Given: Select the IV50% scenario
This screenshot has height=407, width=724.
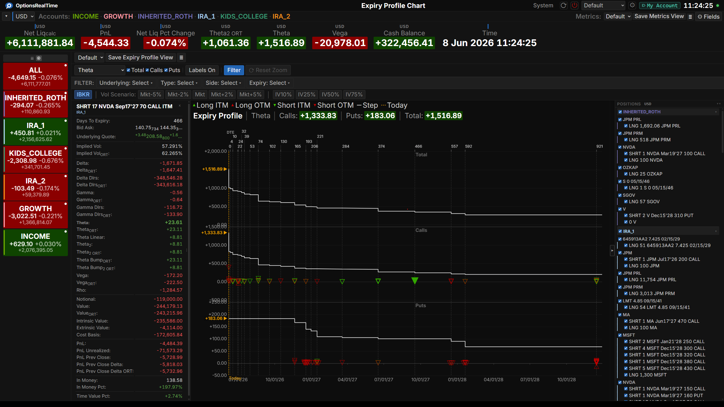Looking at the screenshot, I should point(330,94).
